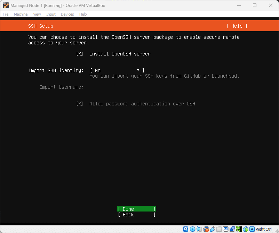This screenshot has height=233, width=279.
Task: Open the Machine menu
Action: (x=21, y=14)
